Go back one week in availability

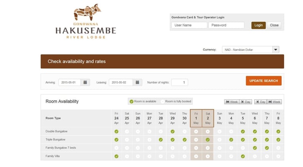pos(232,102)
